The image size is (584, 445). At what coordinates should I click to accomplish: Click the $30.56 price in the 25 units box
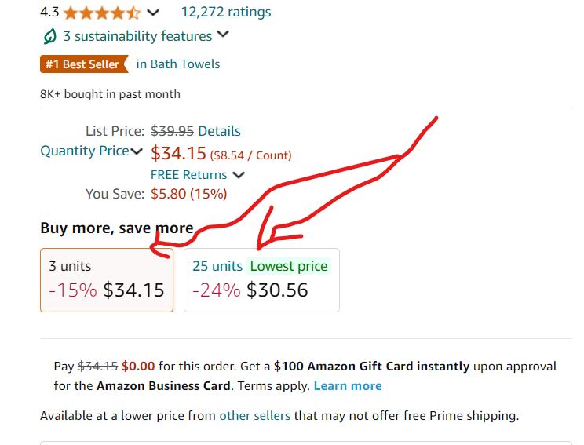point(277,290)
